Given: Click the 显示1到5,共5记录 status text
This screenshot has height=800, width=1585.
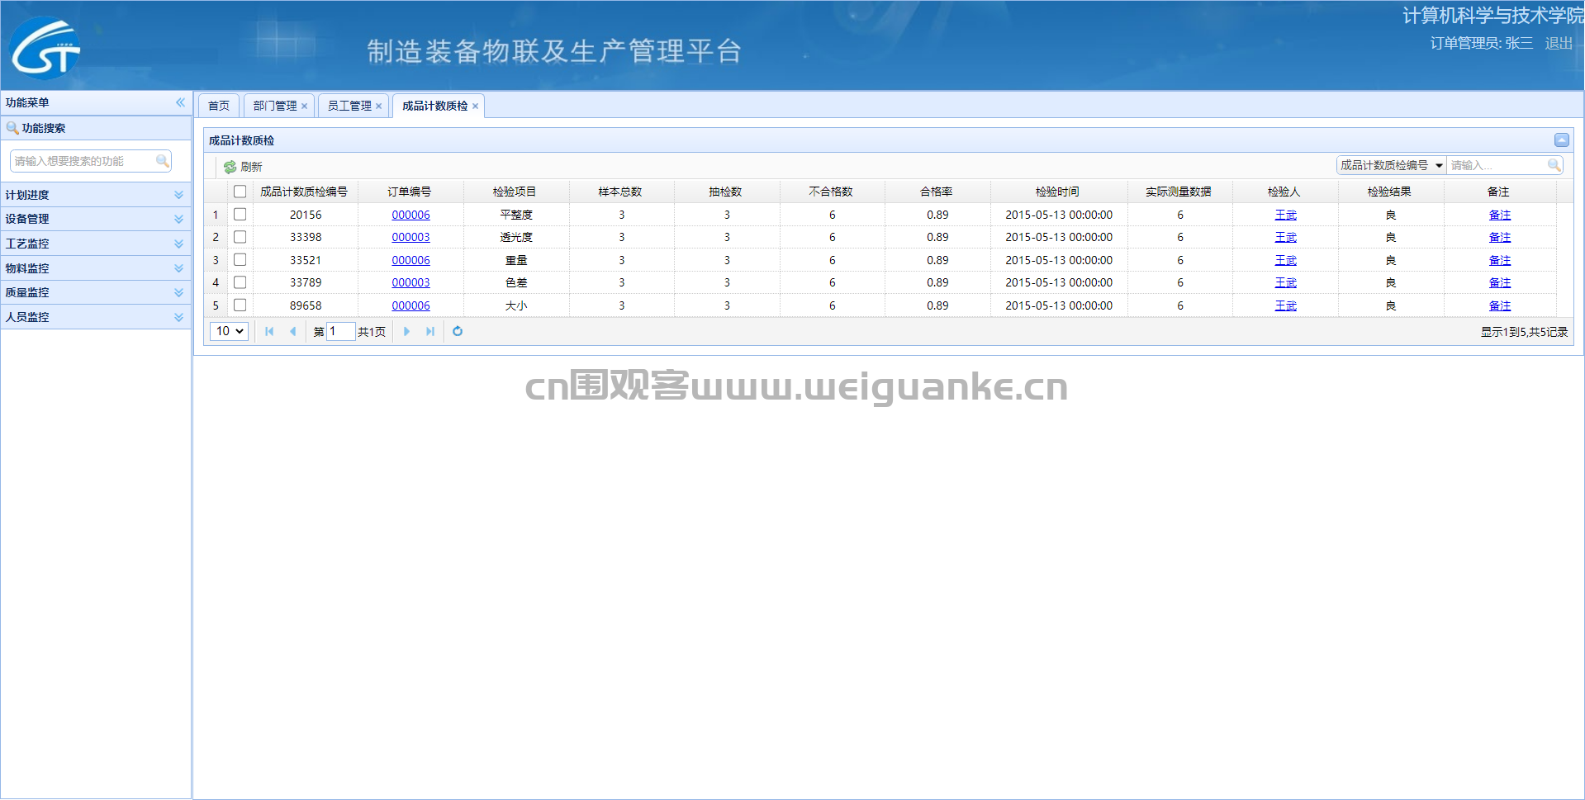Looking at the screenshot, I should tap(1524, 332).
